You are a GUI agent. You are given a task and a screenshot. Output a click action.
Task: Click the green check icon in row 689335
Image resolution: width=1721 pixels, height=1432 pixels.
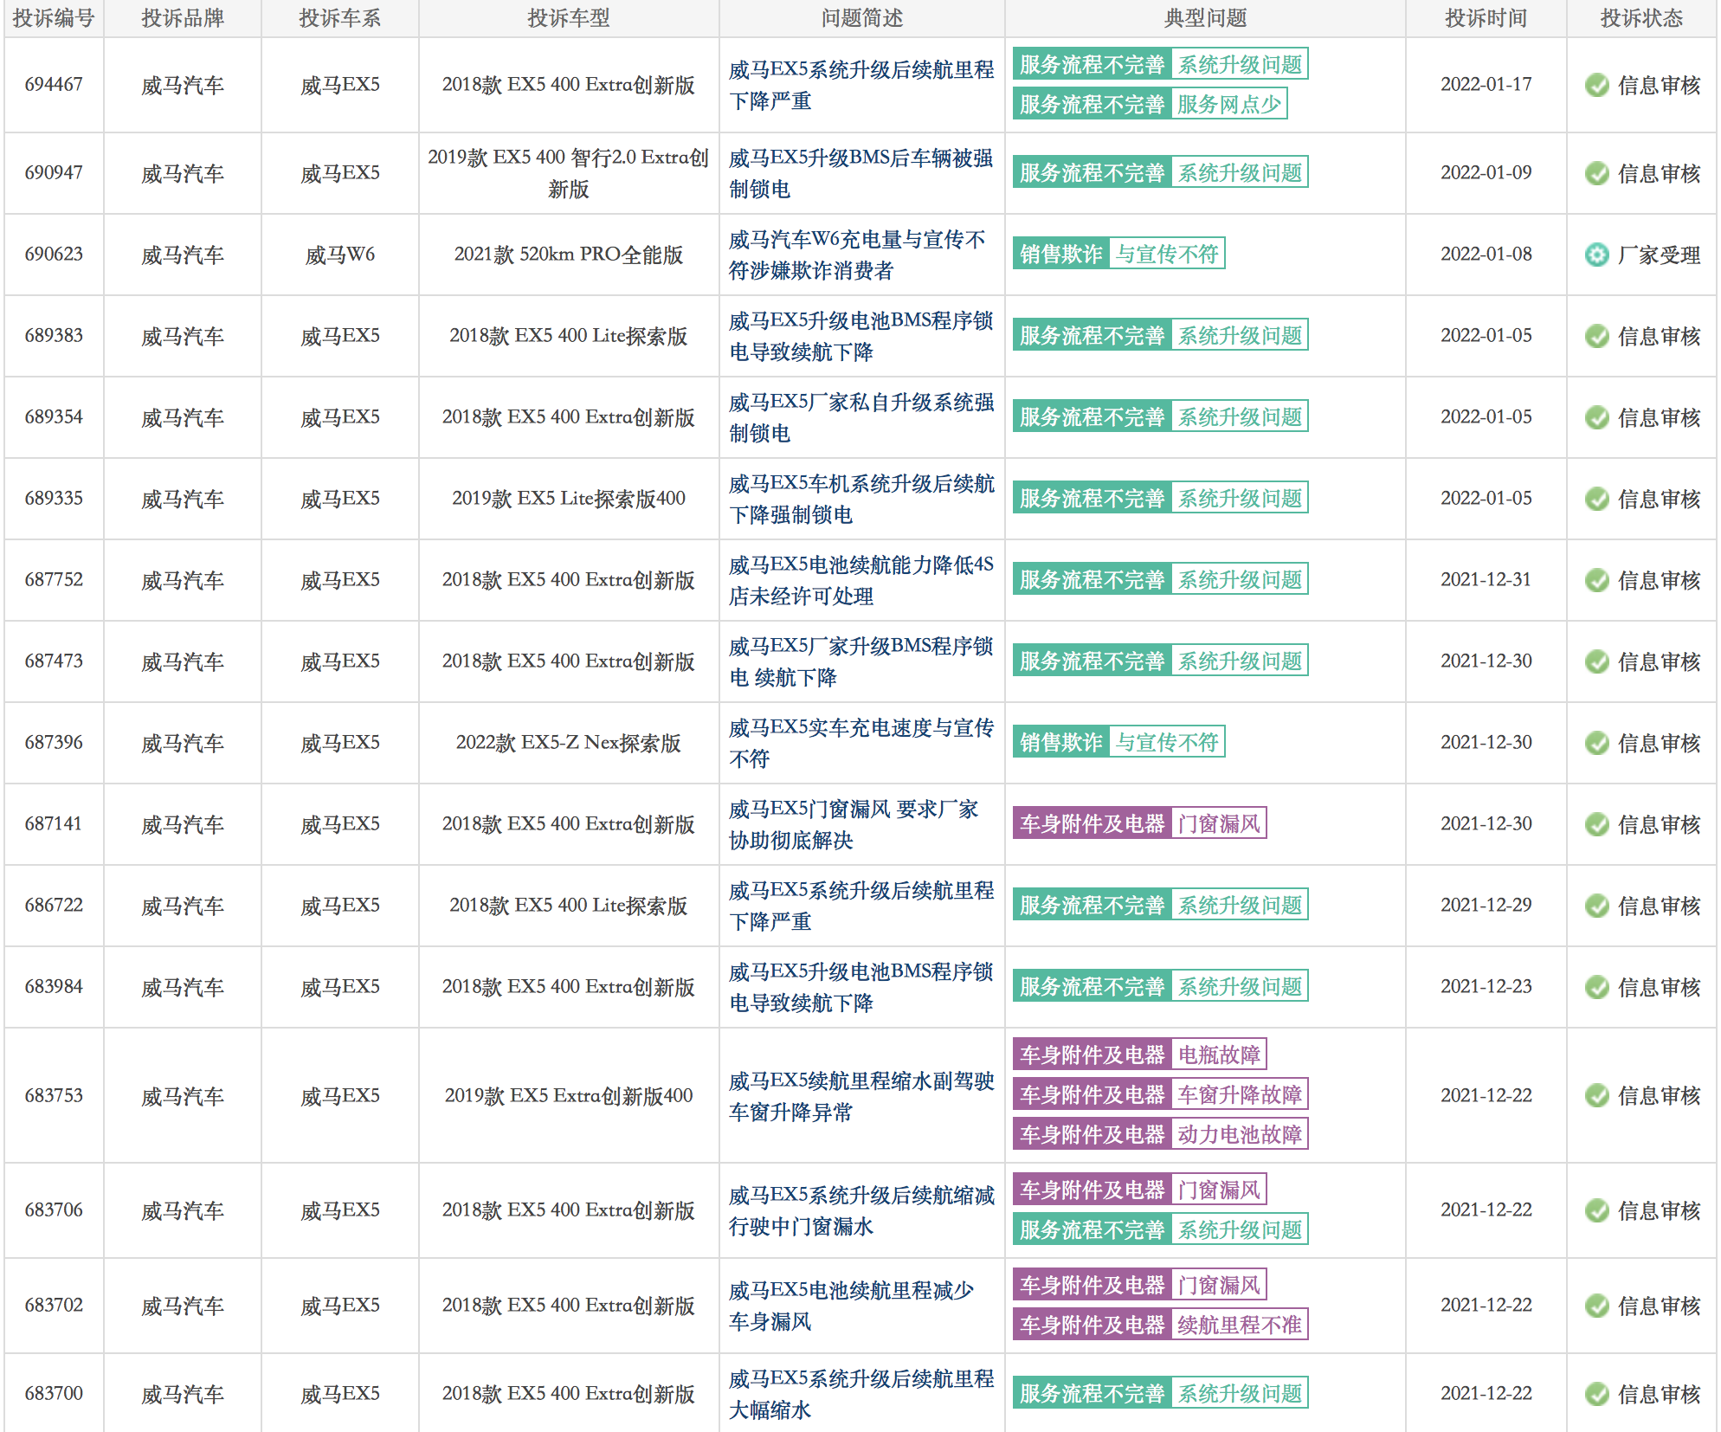(1596, 499)
